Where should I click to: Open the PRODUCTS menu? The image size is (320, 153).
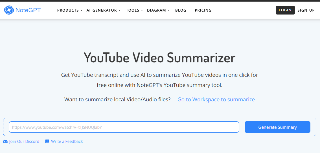68,10
